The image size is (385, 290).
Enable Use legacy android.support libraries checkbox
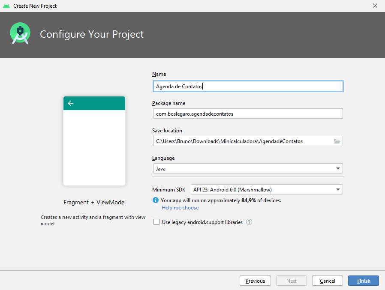click(156, 222)
